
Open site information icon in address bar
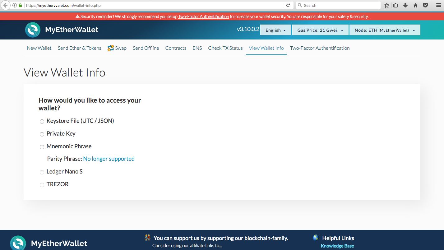[x=15, y=5]
